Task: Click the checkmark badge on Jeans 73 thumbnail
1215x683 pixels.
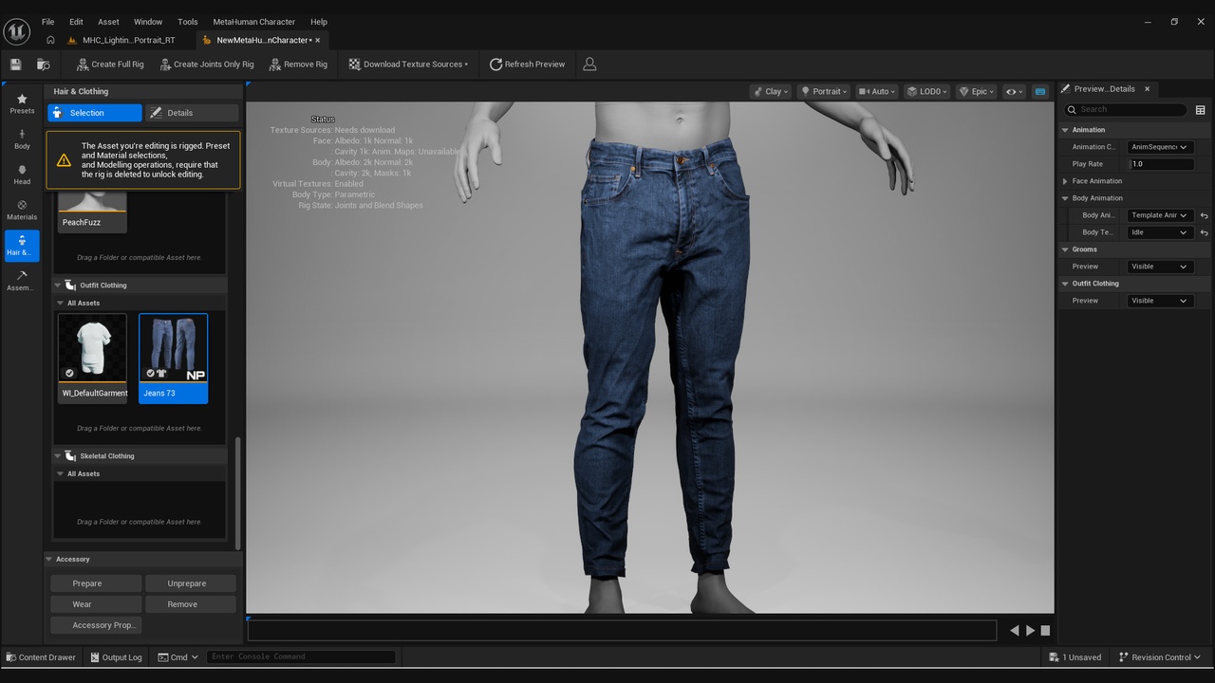Action: point(150,373)
